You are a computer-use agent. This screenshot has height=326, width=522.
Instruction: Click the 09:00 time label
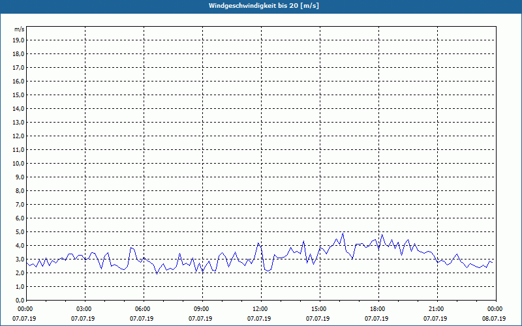202,309
